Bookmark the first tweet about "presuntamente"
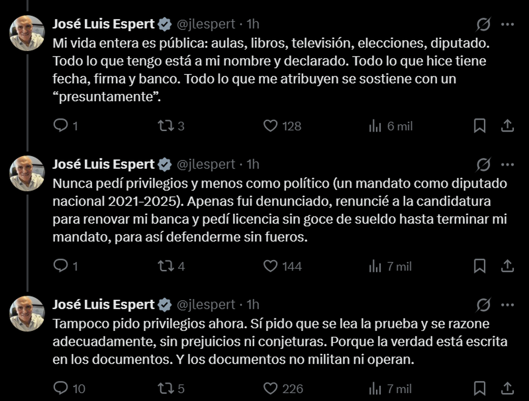 click(479, 126)
